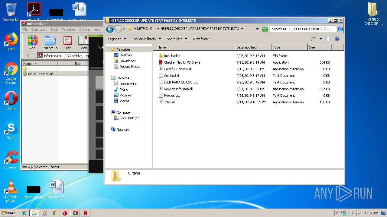
Task: Launch Firefox from the desktop
Action: pos(11,42)
